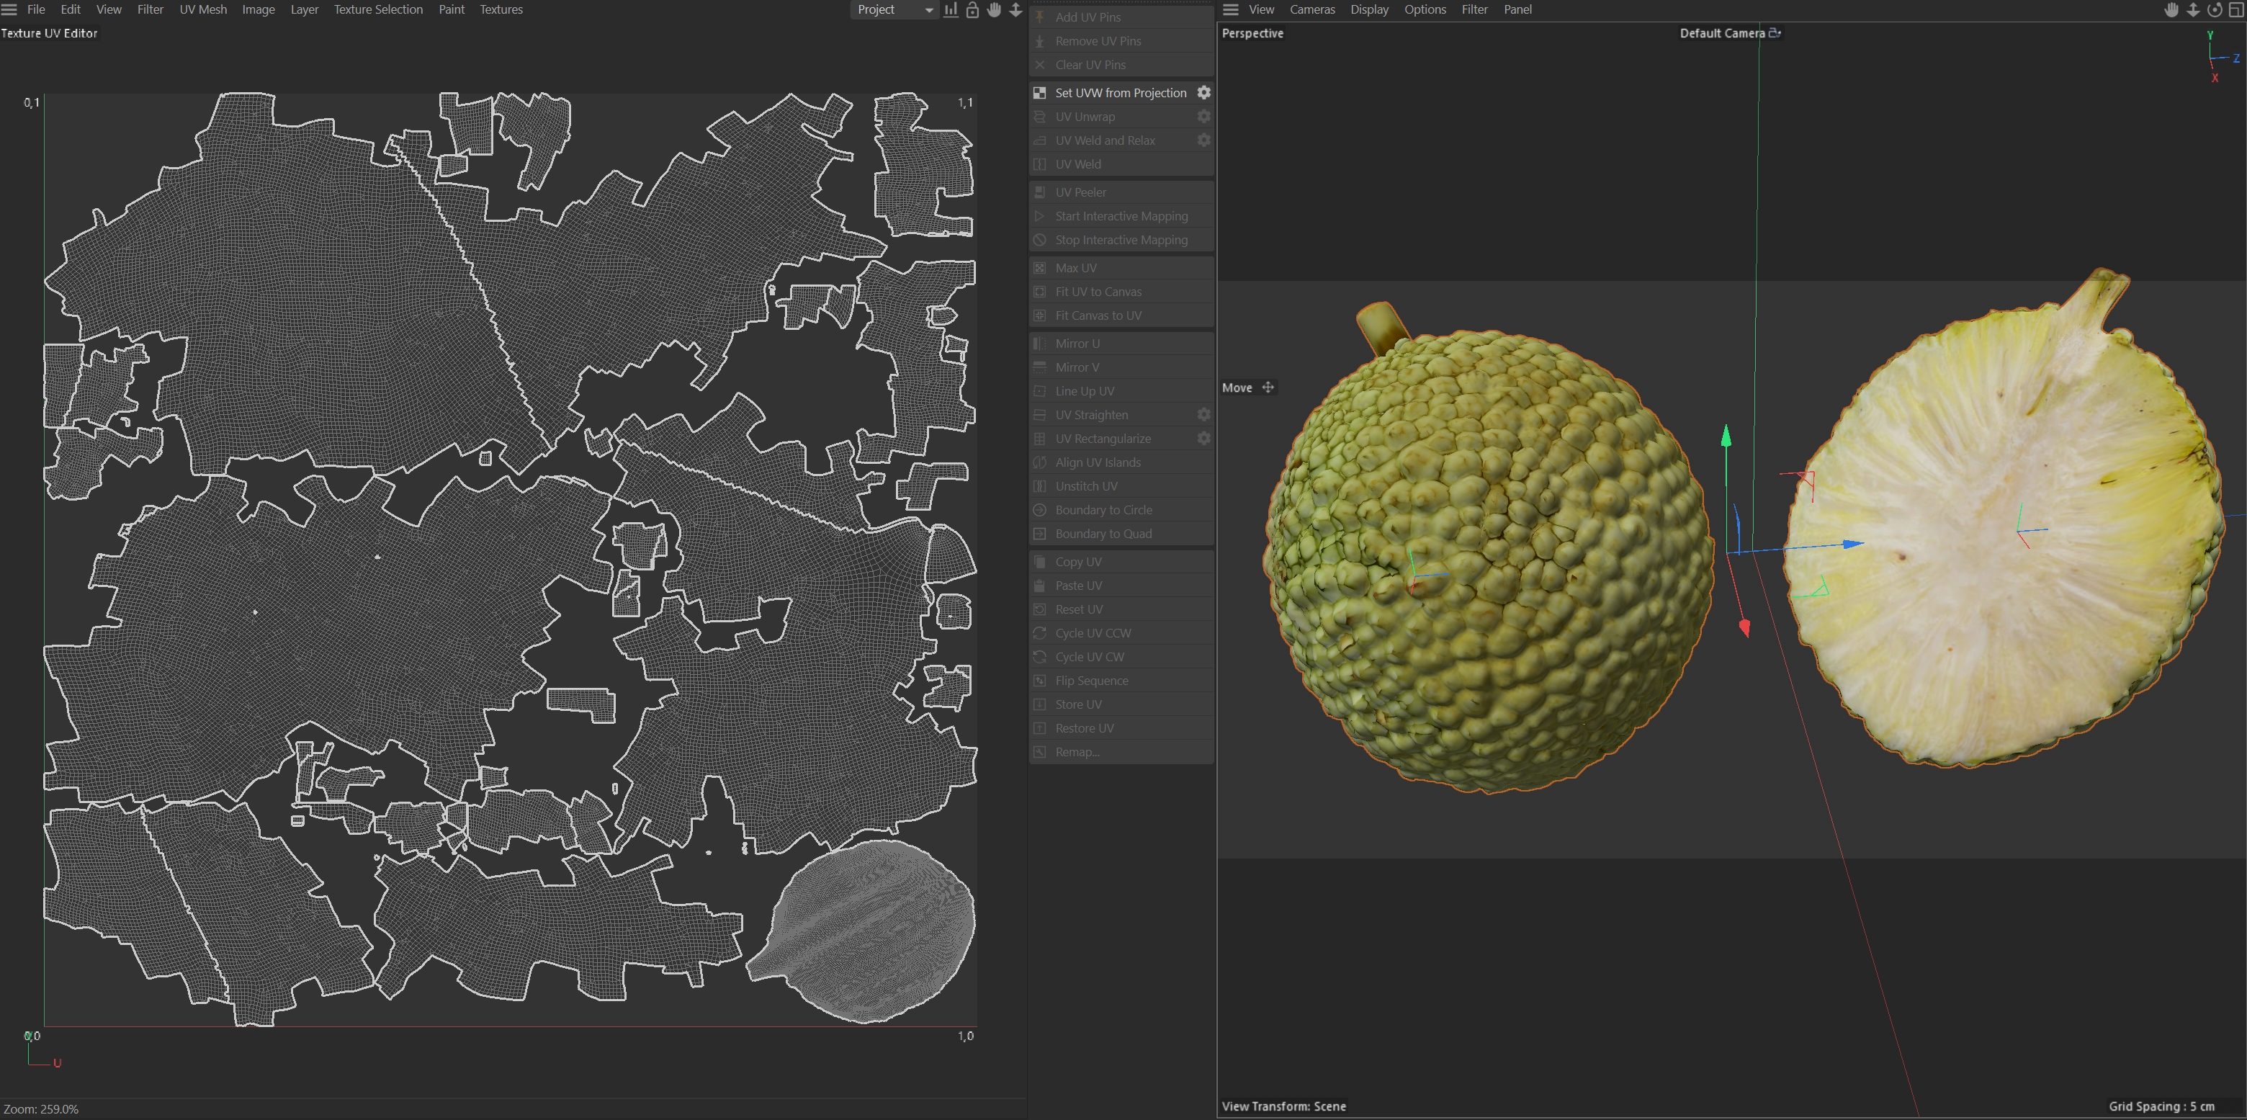This screenshot has width=2247, height=1120.
Task: Open the UV Mesh menu
Action: point(202,9)
